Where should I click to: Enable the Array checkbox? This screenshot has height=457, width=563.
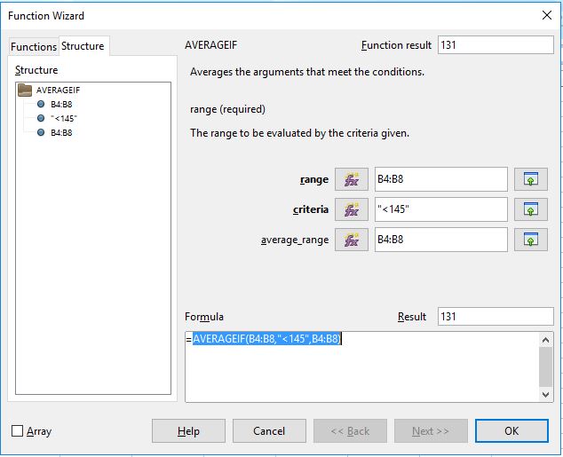click(17, 430)
